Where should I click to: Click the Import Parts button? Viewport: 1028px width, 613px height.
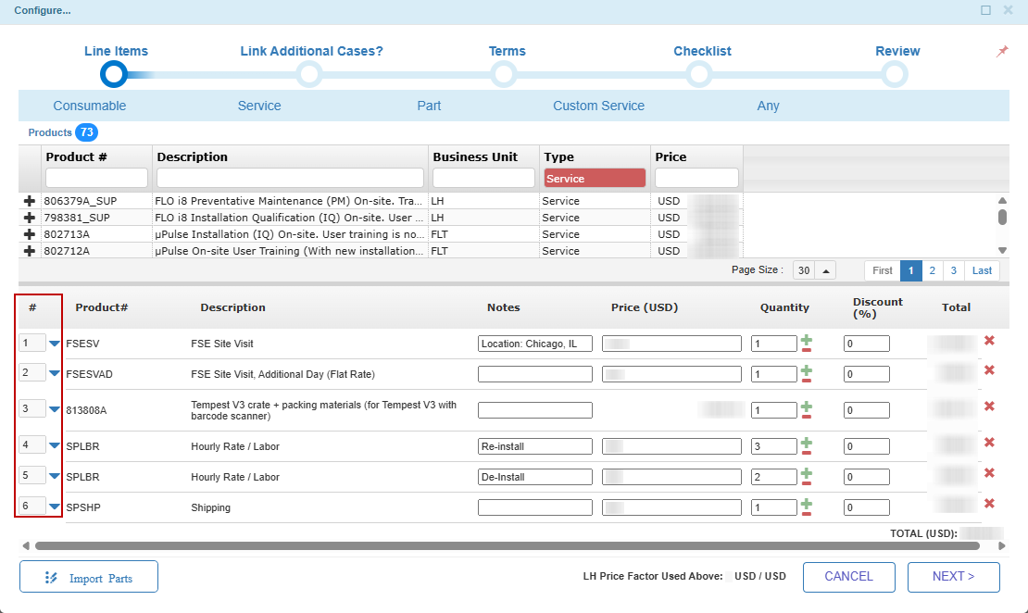[x=89, y=577]
